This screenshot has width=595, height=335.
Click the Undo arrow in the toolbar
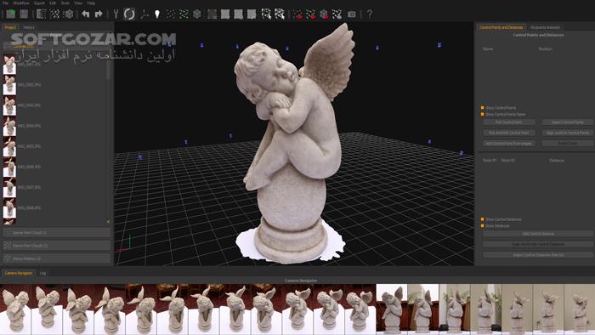click(x=86, y=14)
